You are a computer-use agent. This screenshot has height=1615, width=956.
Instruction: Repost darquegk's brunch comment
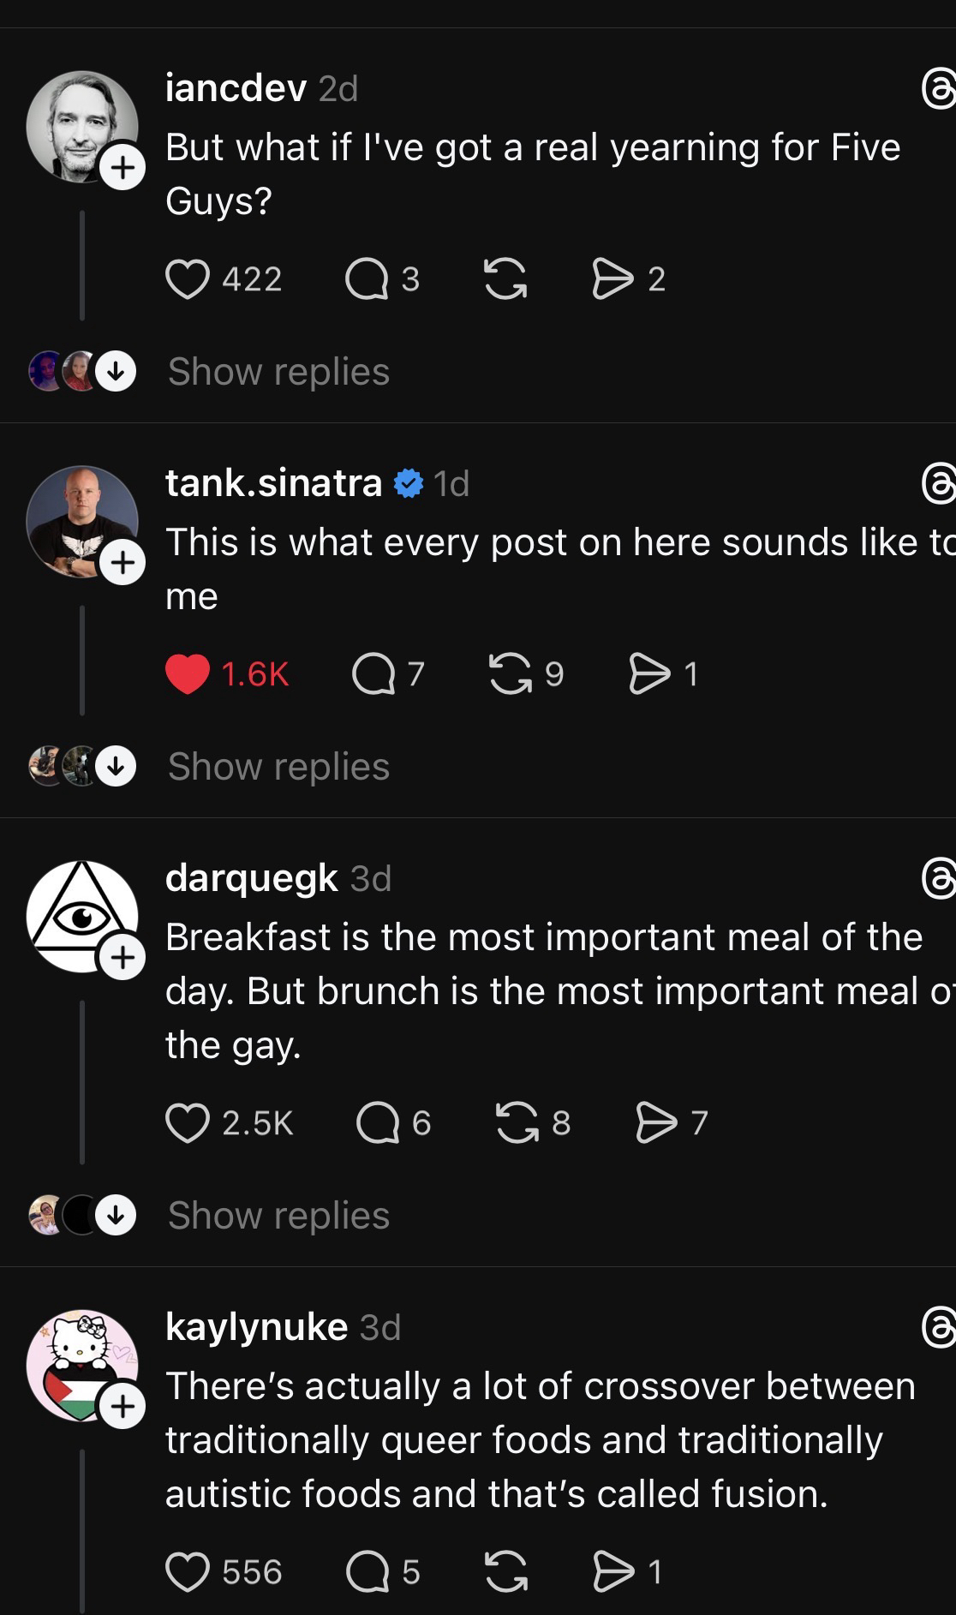pos(517,1123)
